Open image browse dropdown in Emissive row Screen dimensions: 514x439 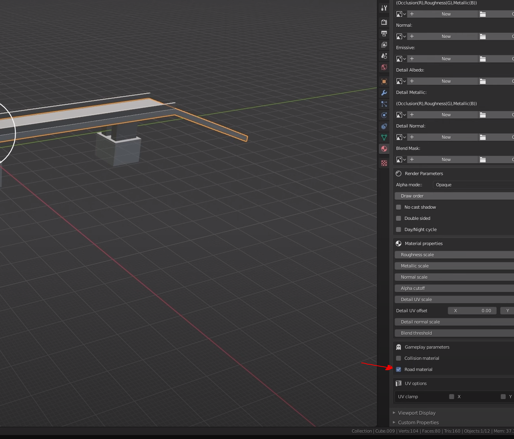[401, 59]
